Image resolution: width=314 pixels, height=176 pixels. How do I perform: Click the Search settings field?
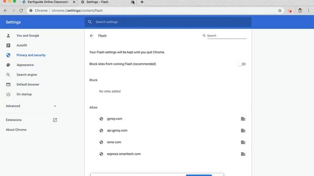[x=168, y=22]
